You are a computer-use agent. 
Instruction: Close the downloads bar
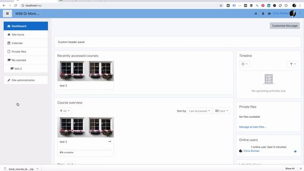[301, 169]
